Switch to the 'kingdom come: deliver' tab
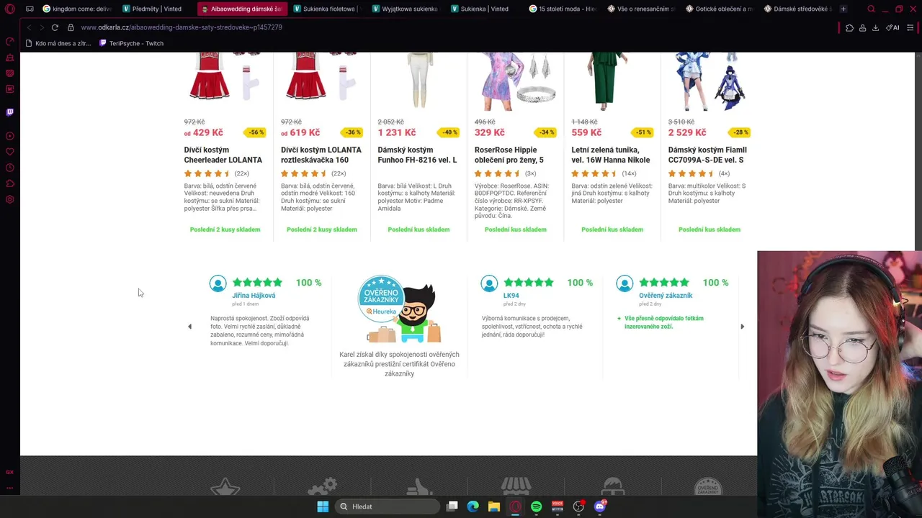The width and height of the screenshot is (922, 518). pos(77,9)
